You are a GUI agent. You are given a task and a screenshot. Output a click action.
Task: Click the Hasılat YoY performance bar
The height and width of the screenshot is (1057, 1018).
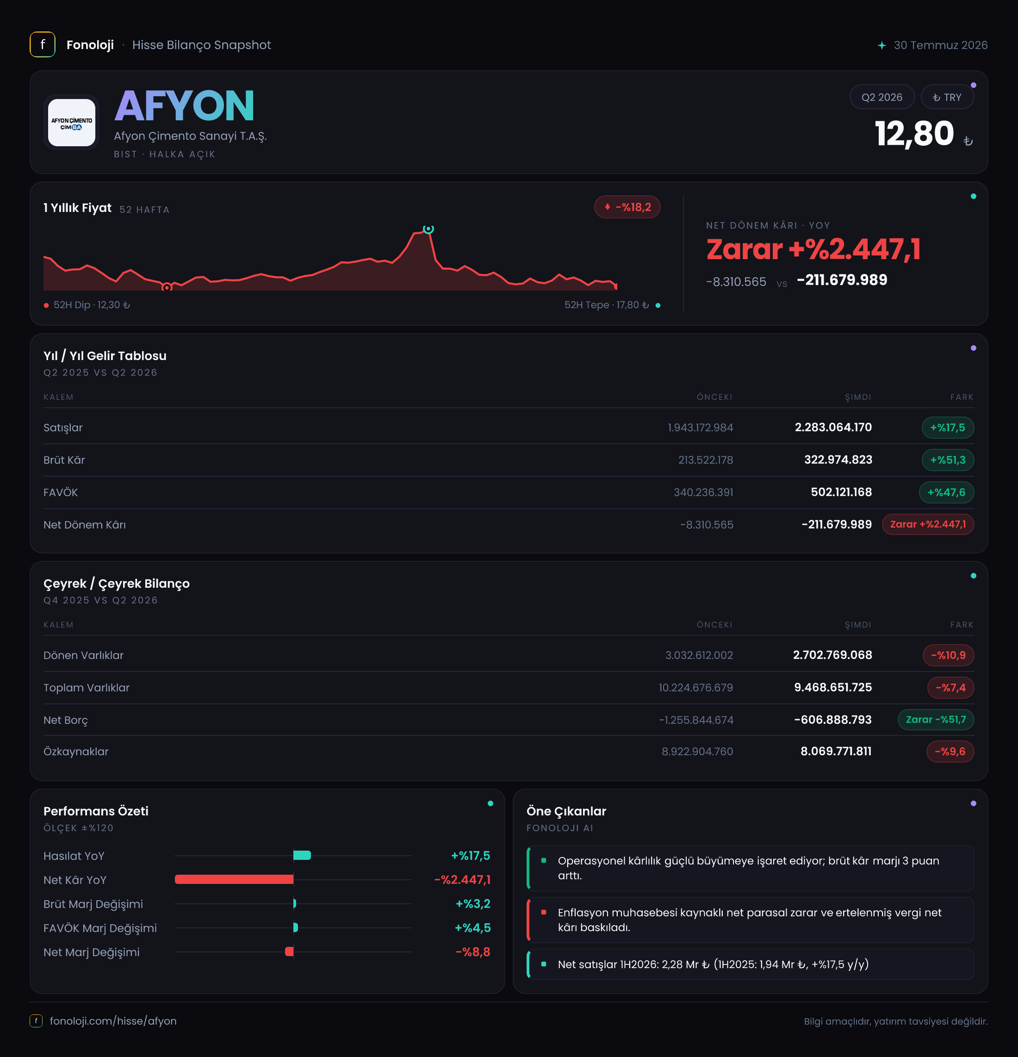tap(302, 855)
